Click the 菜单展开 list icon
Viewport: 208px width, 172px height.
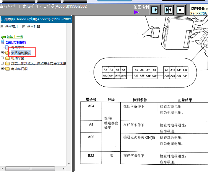tap(2, 27)
